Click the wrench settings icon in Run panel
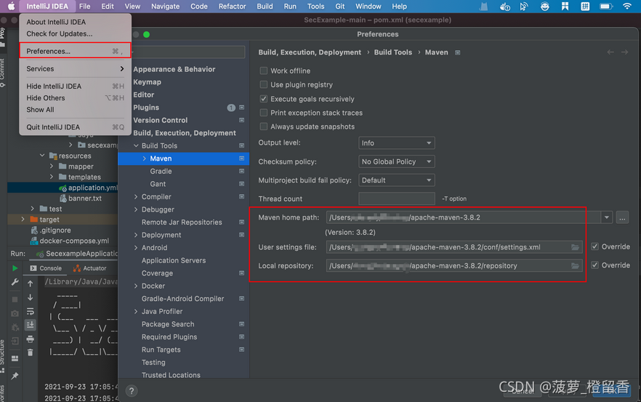Image resolution: width=641 pixels, height=402 pixels. click(x=15, y=282)
